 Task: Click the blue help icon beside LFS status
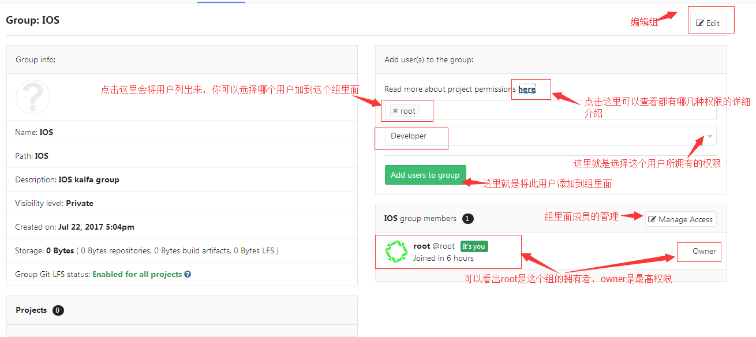pos(188,275)
